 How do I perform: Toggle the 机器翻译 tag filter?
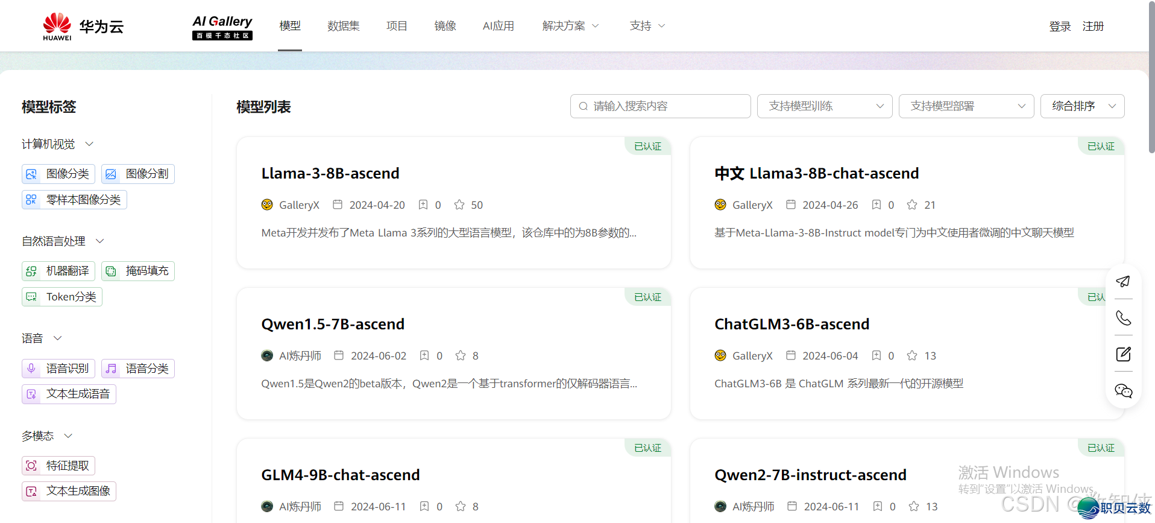click(58, 271)
